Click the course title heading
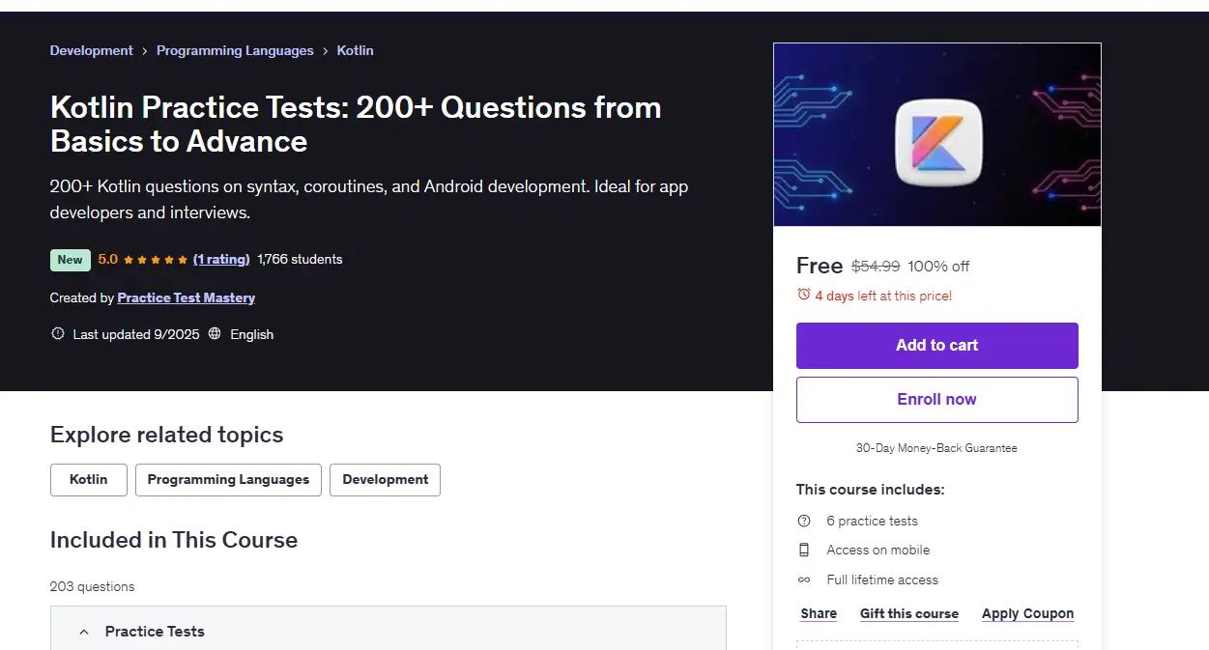The width and height of the screenshot is (1209, 650). [x=356, y=124]
